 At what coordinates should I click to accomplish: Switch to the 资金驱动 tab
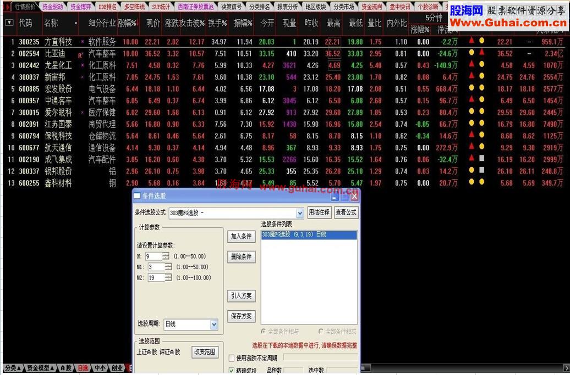click(52, 7)
